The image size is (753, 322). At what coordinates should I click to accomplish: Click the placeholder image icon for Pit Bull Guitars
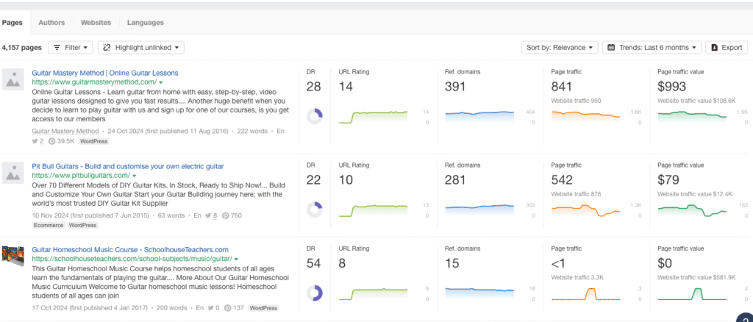[x=14, y=173]
